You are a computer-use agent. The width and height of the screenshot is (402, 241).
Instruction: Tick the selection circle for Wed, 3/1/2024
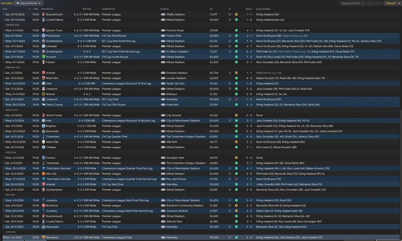point(4,30)
